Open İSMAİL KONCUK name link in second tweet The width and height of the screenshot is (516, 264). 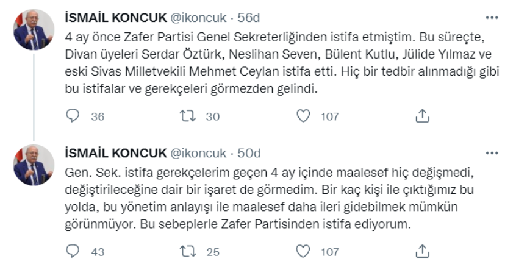pos(114,153)
